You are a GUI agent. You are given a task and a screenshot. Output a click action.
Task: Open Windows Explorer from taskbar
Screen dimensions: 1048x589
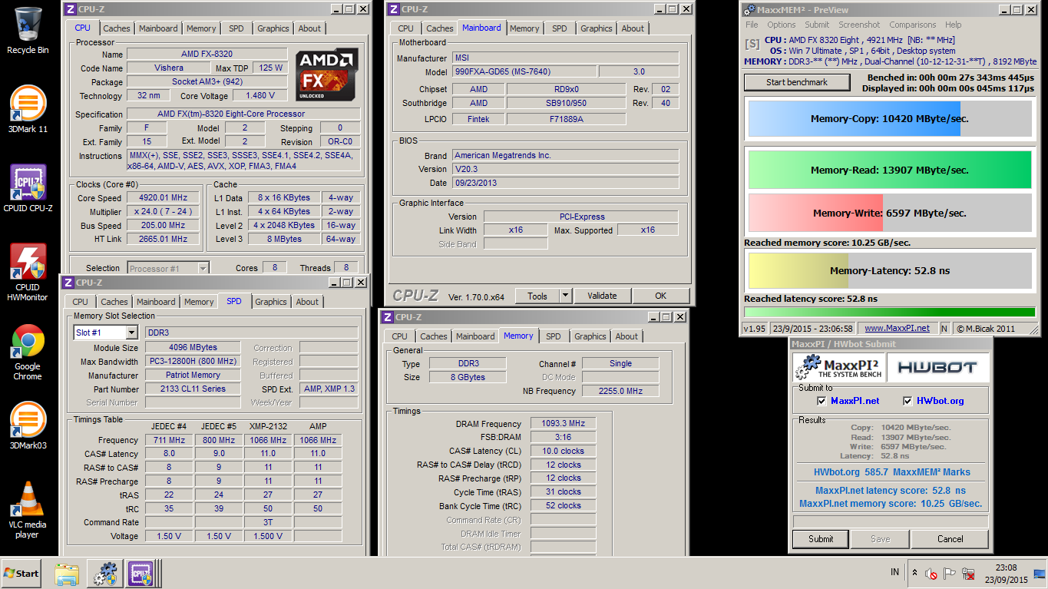(67, 574)
